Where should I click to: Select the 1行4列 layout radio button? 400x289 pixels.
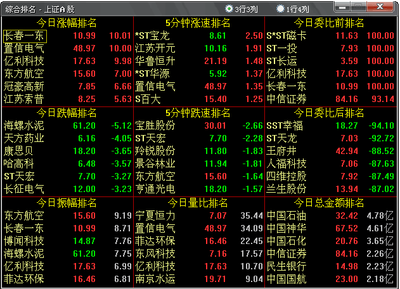point(280,9)
